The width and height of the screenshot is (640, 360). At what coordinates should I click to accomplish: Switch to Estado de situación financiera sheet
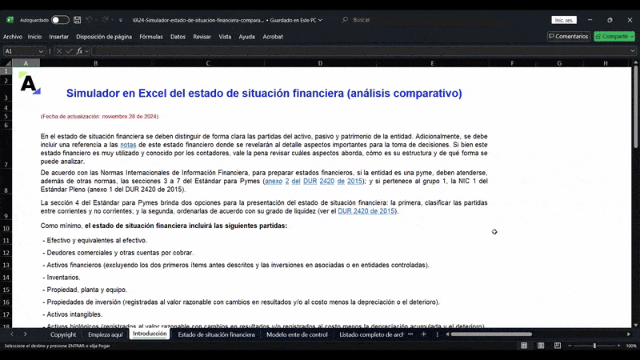click(x=216, y=334)
